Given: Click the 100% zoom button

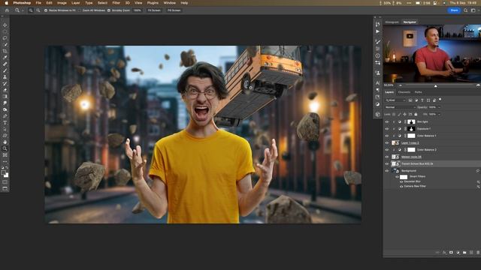Looking at the screenshot, I should click(138, 10).
